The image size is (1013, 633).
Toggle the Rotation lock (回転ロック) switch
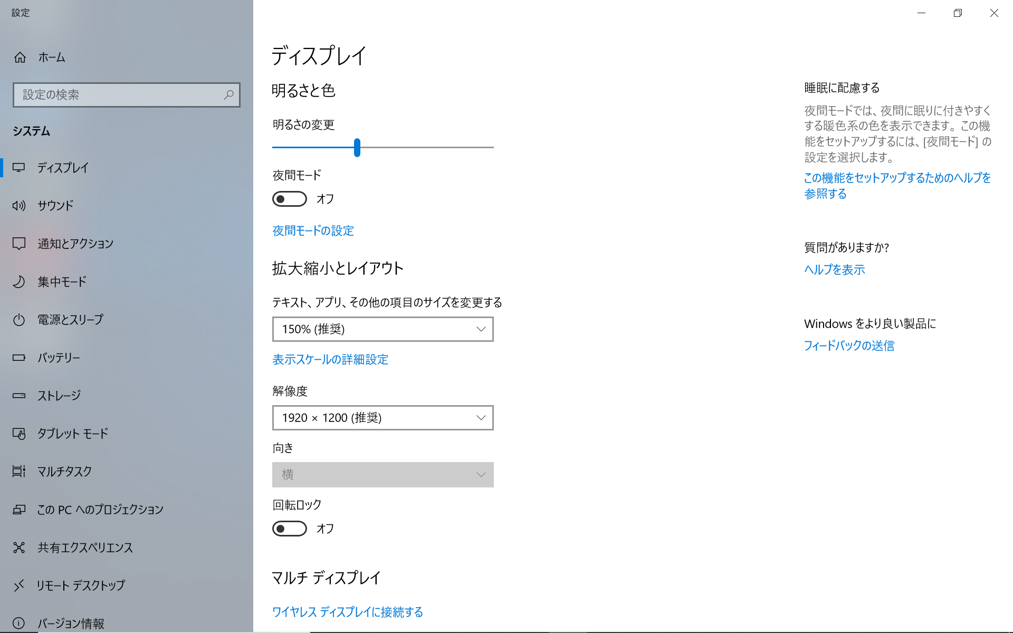(289, 529)
